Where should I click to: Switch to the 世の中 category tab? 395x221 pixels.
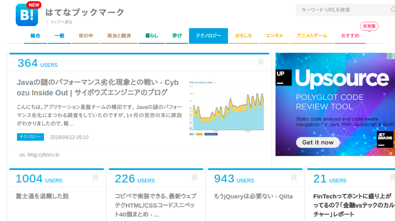coord(86,36)
